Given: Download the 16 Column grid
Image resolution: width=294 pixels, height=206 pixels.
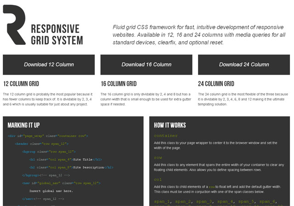Looking at the screenshot, I should coord(147,65).
